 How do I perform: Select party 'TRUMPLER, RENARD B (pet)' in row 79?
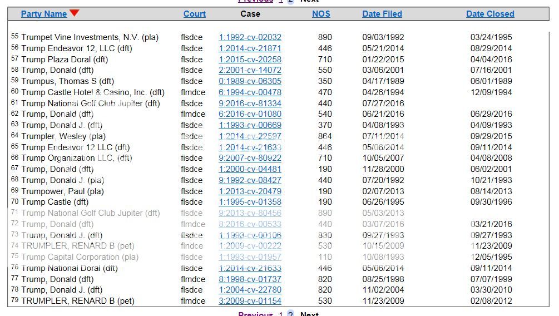coord(78,300)
